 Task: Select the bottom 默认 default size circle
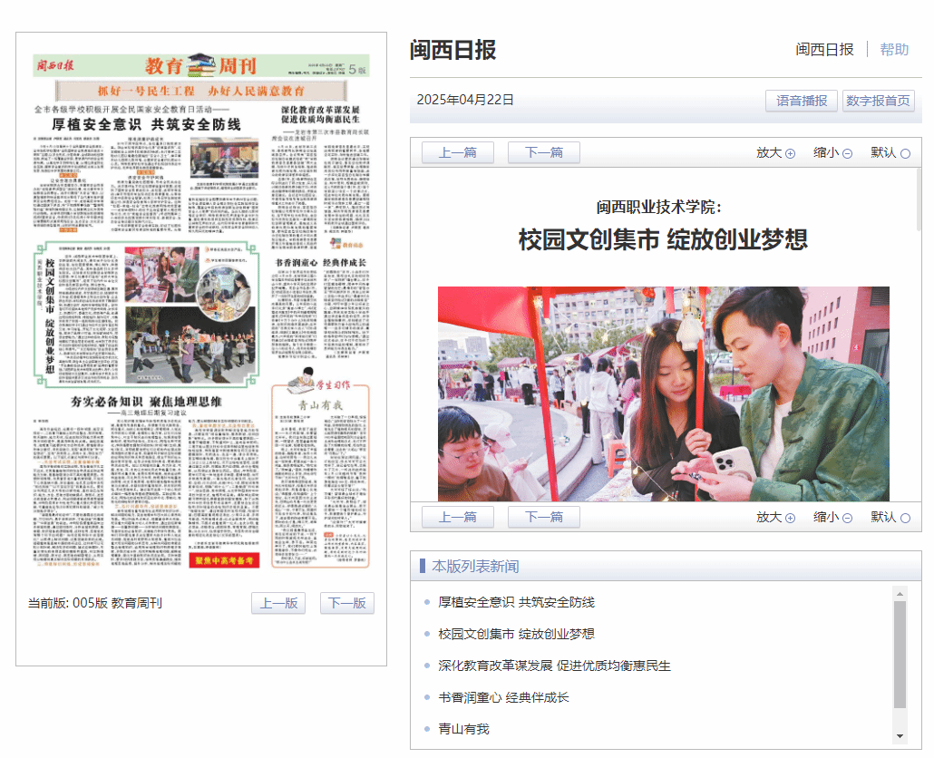[904, 518]
